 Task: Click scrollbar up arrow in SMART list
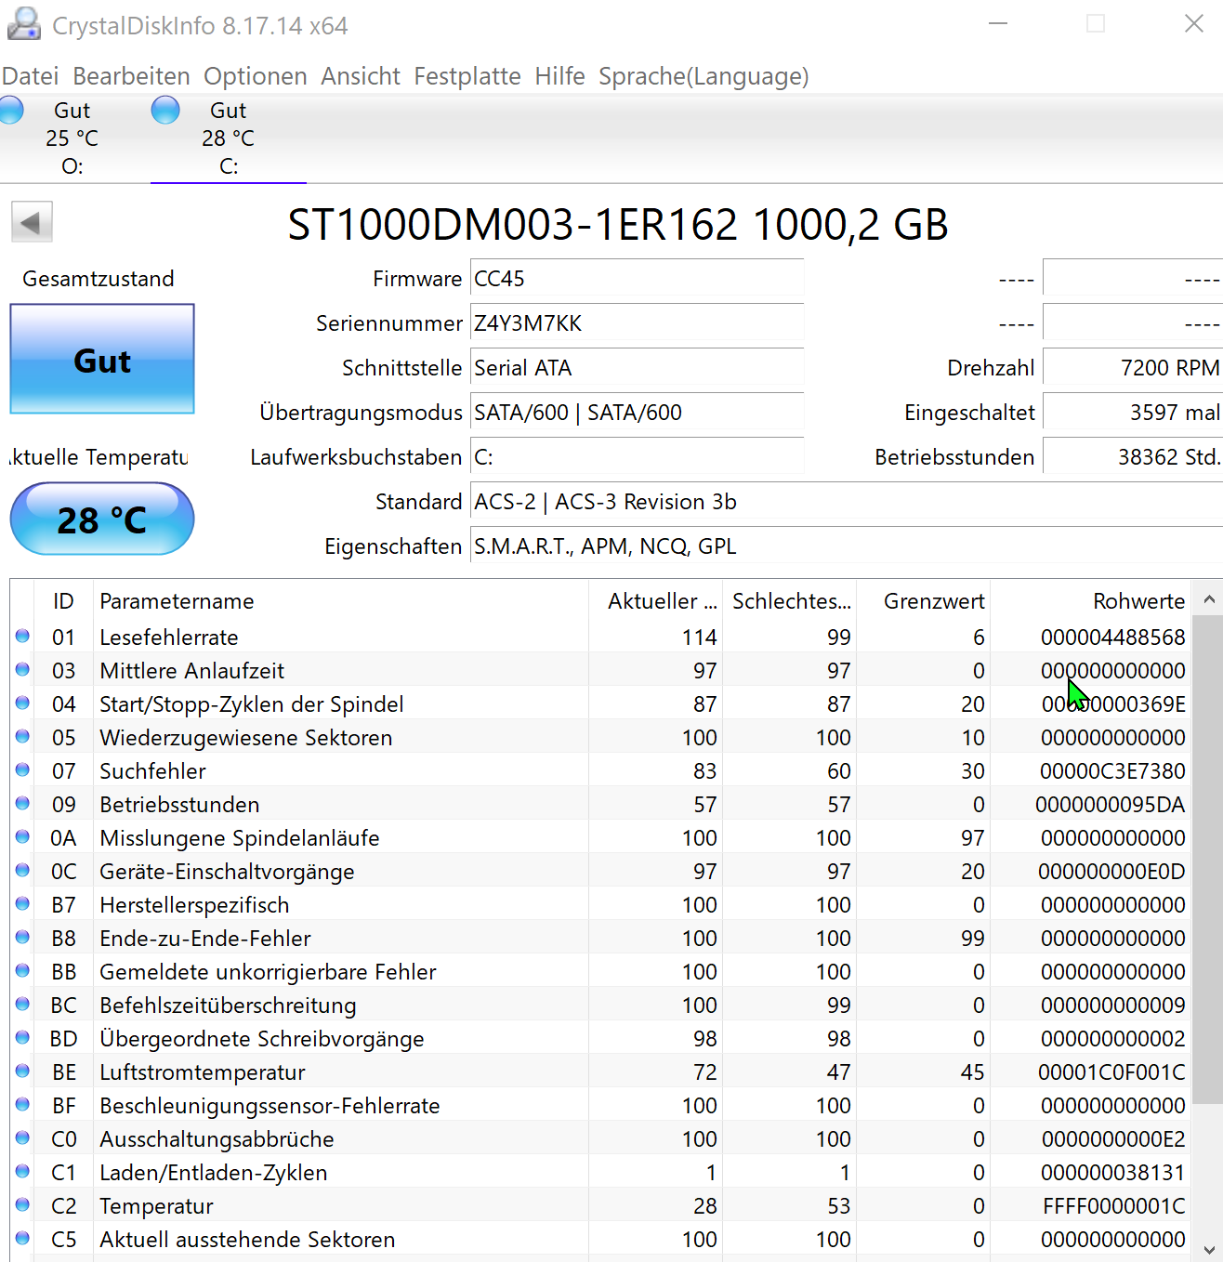pyautogui.click(x=1208, y=599)
